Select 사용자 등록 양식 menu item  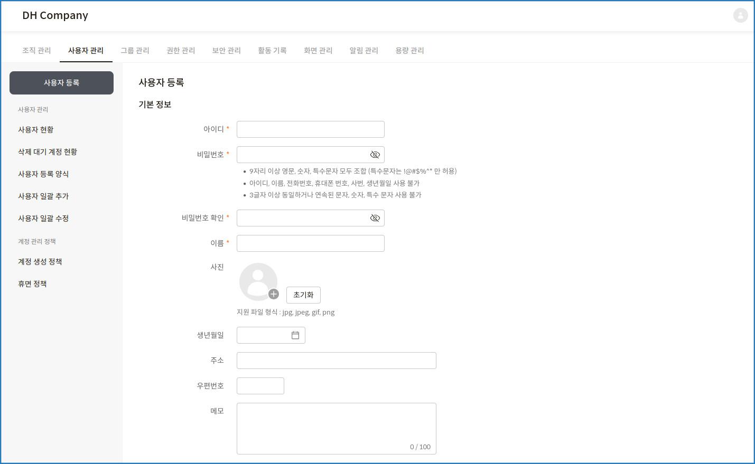pyautogui.click(x=43, y=174)
